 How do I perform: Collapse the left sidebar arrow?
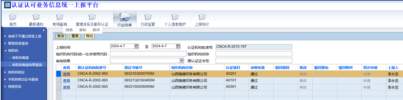coord(43,30)
